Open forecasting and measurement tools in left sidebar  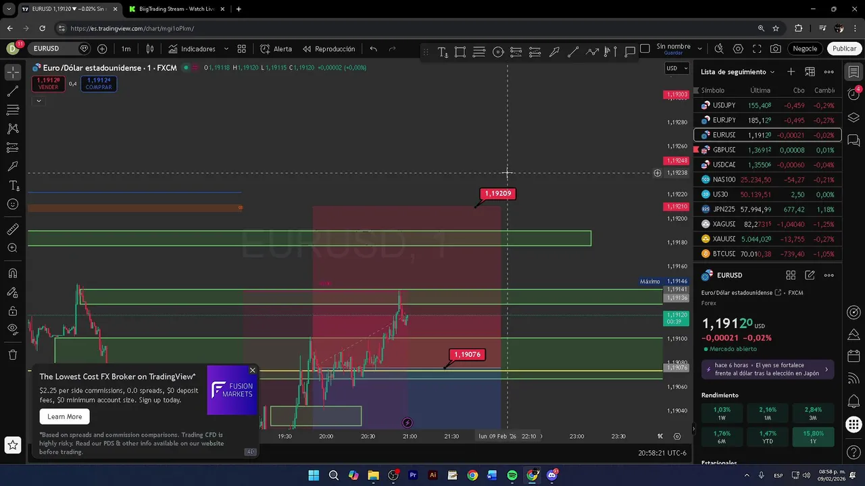point(13,147)
